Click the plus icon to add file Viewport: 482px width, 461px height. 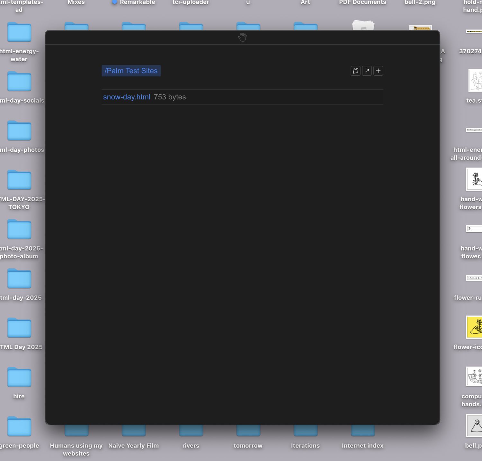pyautogui.click(x=378, y=71)
